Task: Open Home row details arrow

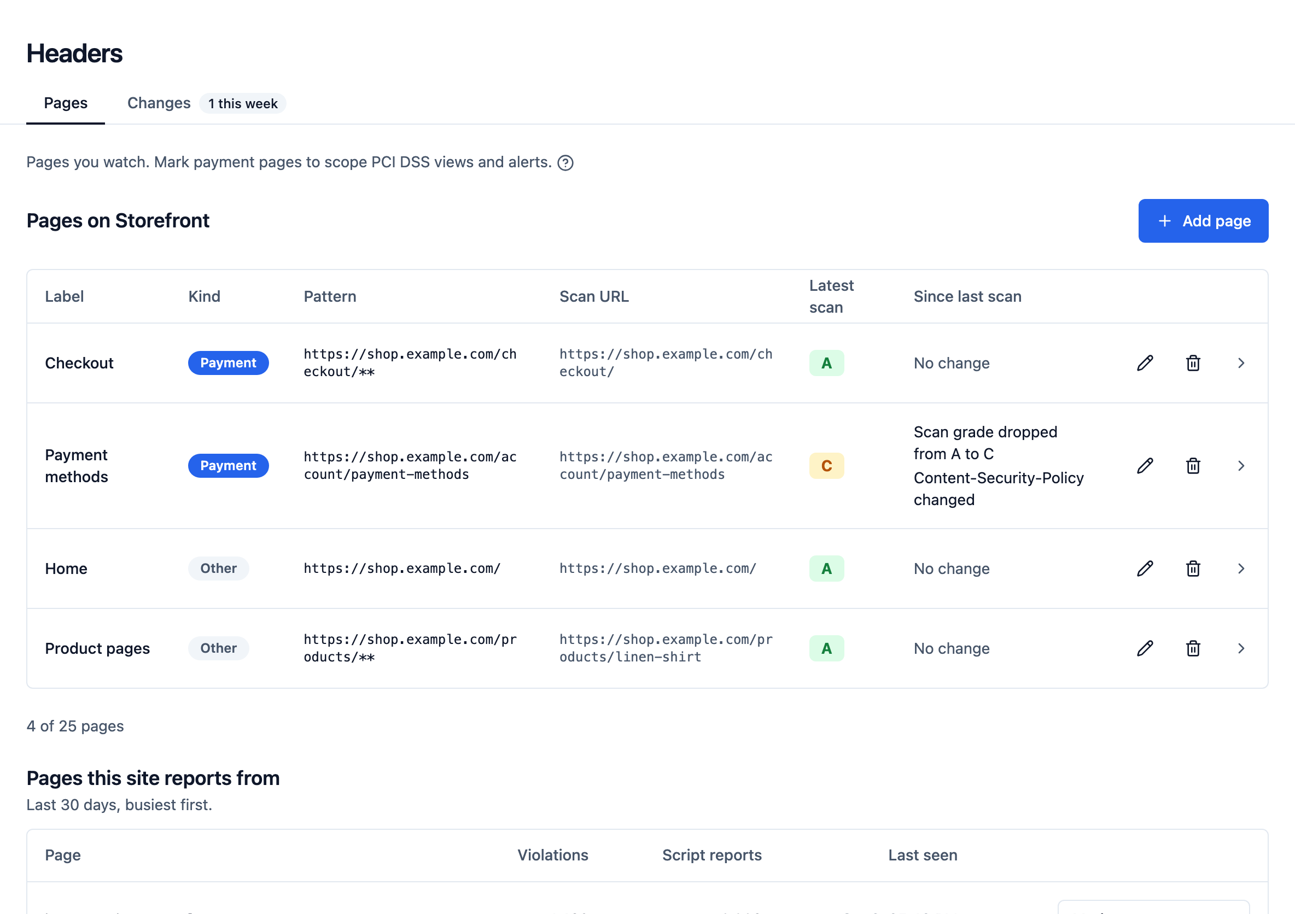Action: tap(1241, 569)
